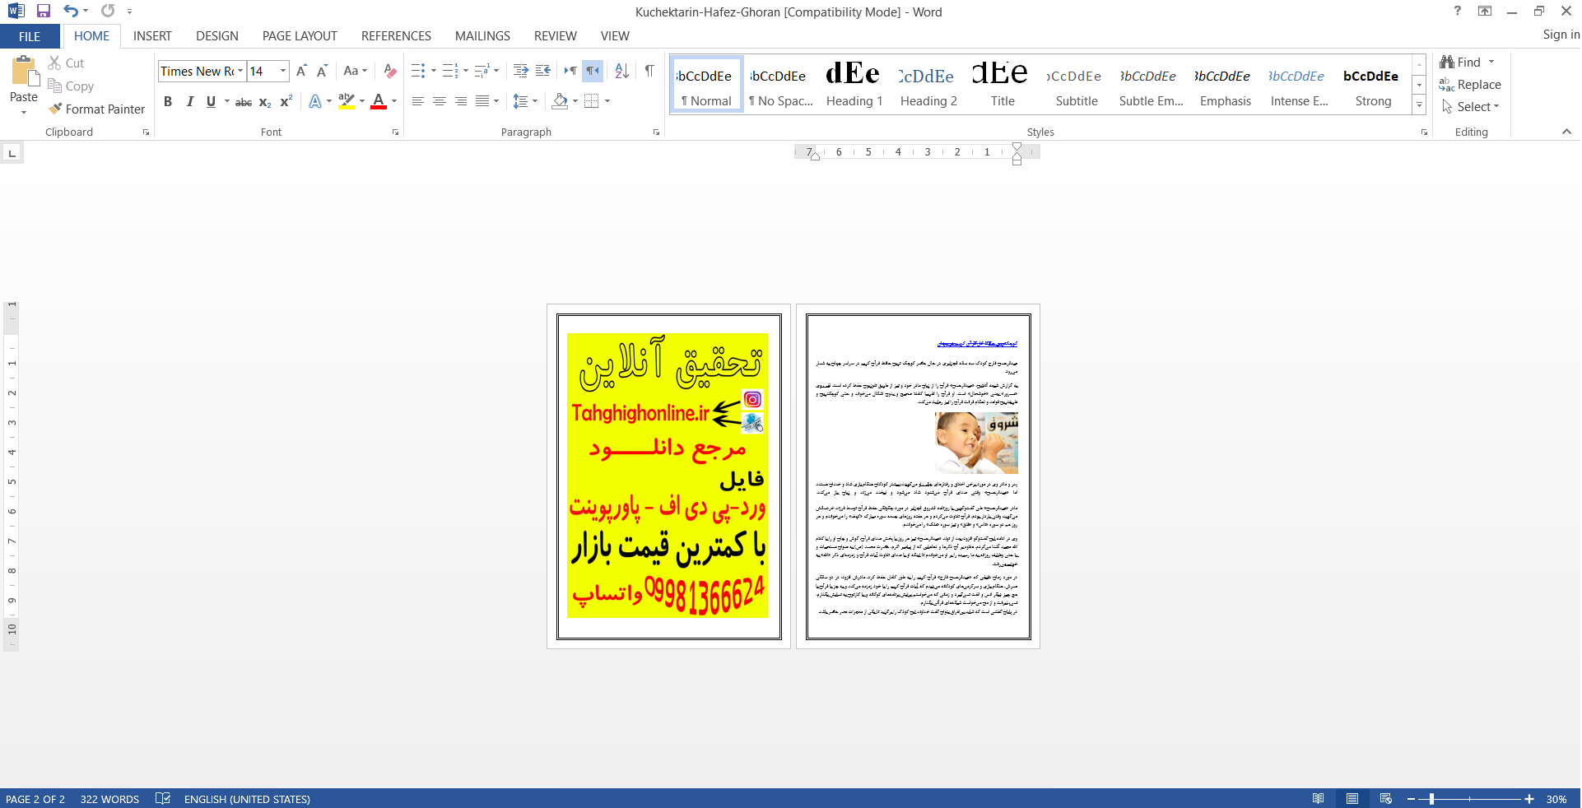The height and width of the screenshot is (808, 1582).
Task: Apply the Title style
Action: pos(1003,85)
